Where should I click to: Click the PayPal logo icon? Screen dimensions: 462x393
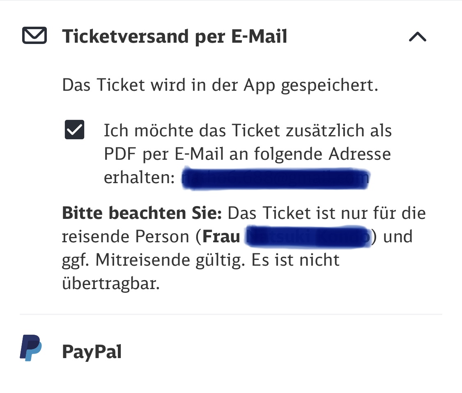click(x=31, y=348)
